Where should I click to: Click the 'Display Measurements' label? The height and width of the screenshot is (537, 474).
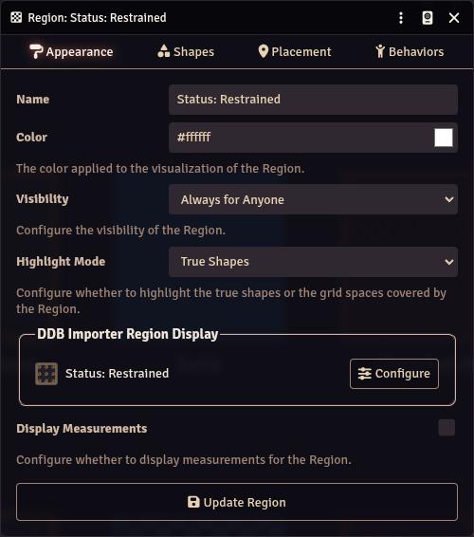coord(82,429)
